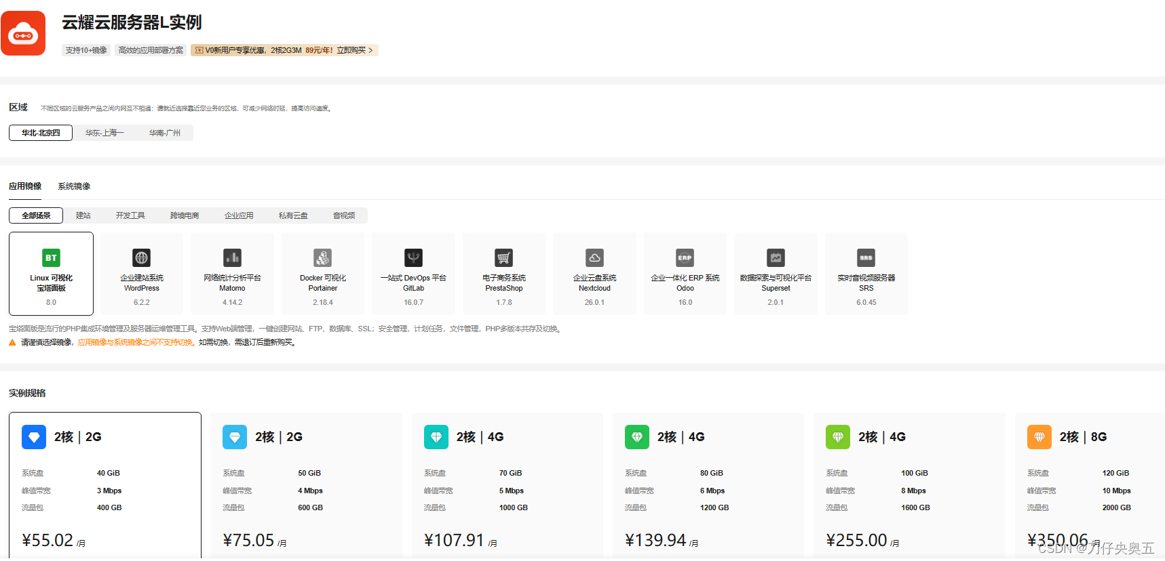Select the 2核 4G plan priced ¥107.91
This screenshot has width=1165, height=561.
click(507, 485)
